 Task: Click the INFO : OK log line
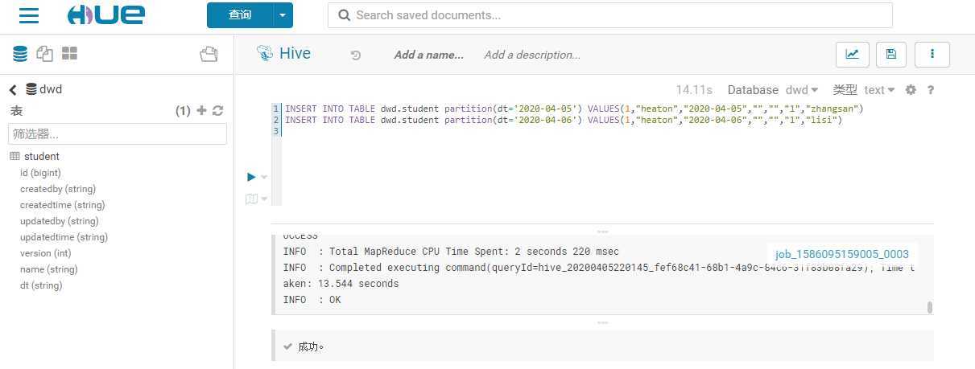(312, 300)
